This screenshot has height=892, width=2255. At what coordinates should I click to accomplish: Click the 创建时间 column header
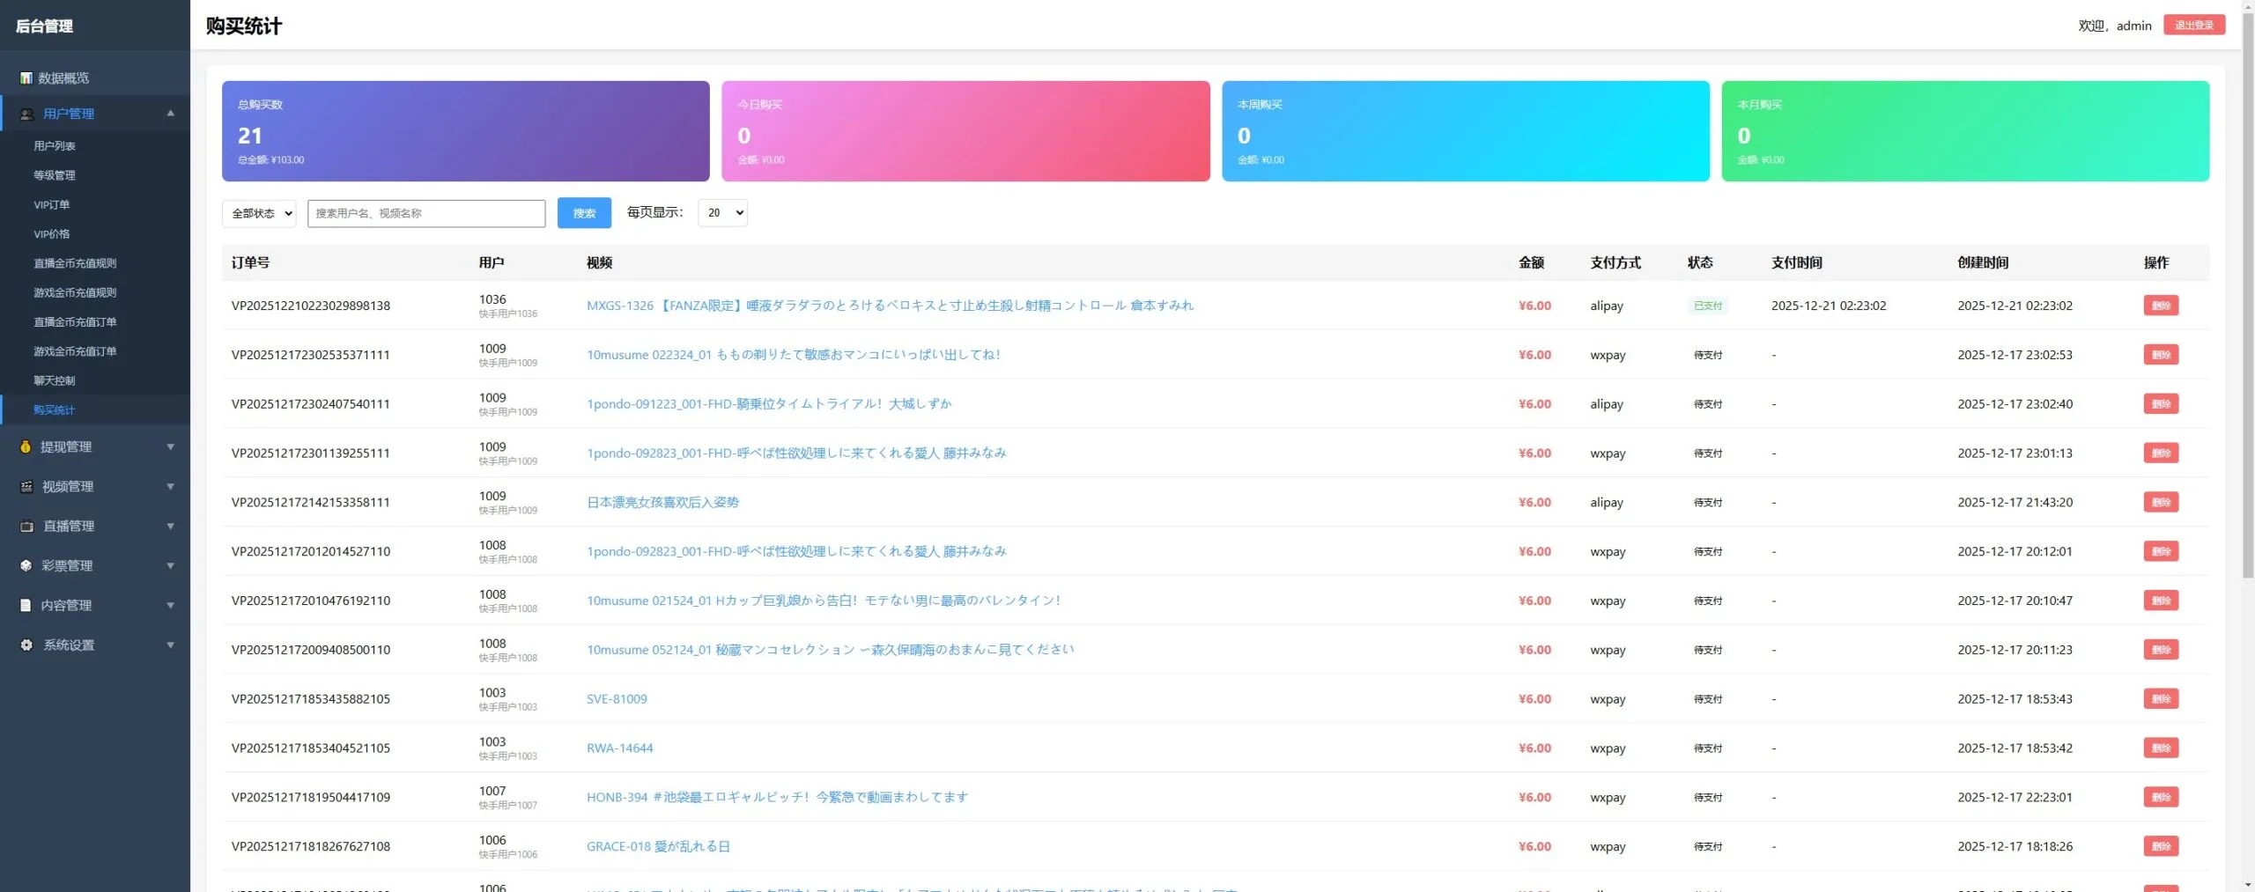click(1983, 262)
